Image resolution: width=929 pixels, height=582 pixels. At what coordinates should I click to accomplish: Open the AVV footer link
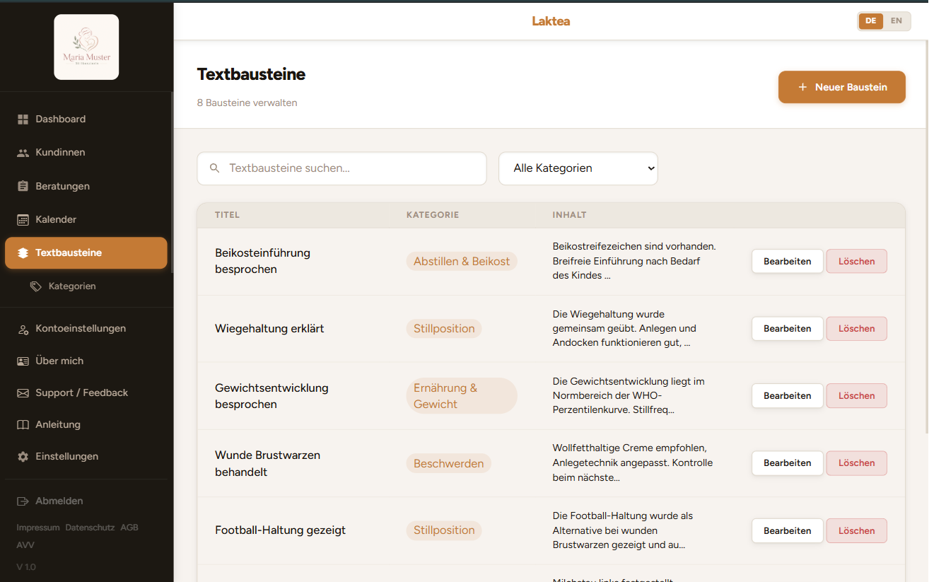(x=25, y=545)
